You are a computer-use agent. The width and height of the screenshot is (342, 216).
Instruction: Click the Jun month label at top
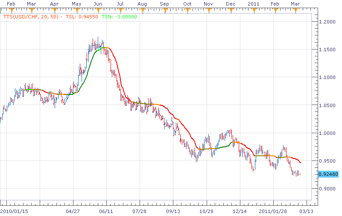pos(98,4)
